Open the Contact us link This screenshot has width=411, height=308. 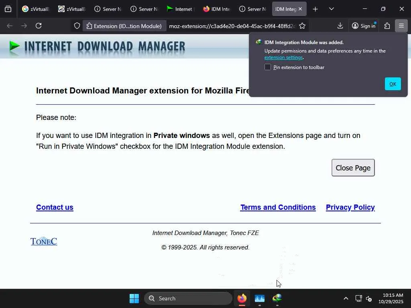click(55, 207)
